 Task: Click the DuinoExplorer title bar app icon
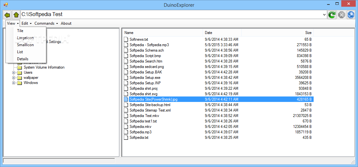(6, 4)
